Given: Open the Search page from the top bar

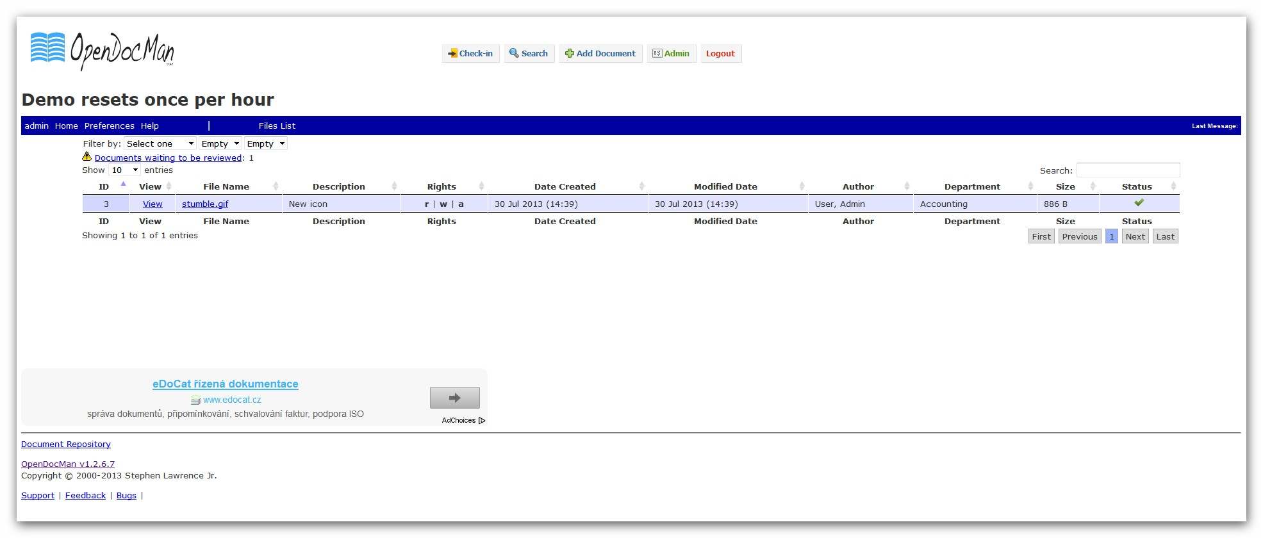Looking at the screenshot, I should pyautogui.click(x=529, y=53).
